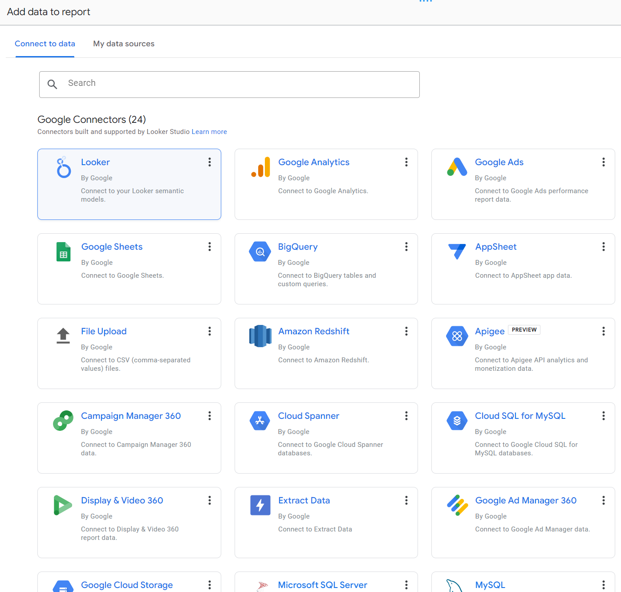Click the Amazon Redshift logo icon

click(260, 336)
